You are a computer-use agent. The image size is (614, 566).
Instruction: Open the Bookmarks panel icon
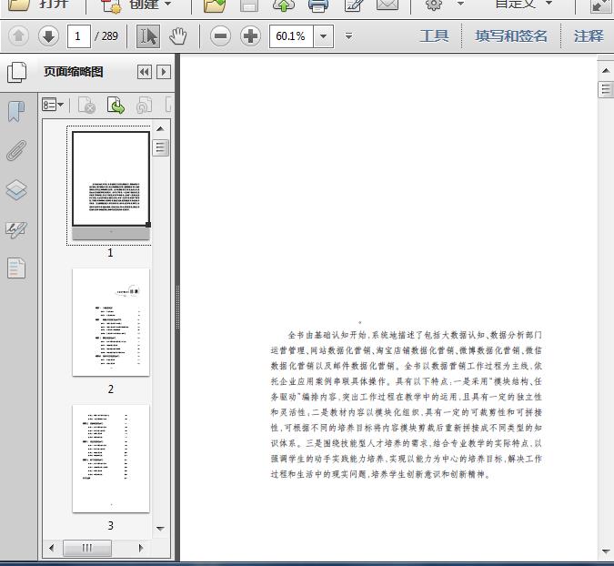tap(16, 112)
